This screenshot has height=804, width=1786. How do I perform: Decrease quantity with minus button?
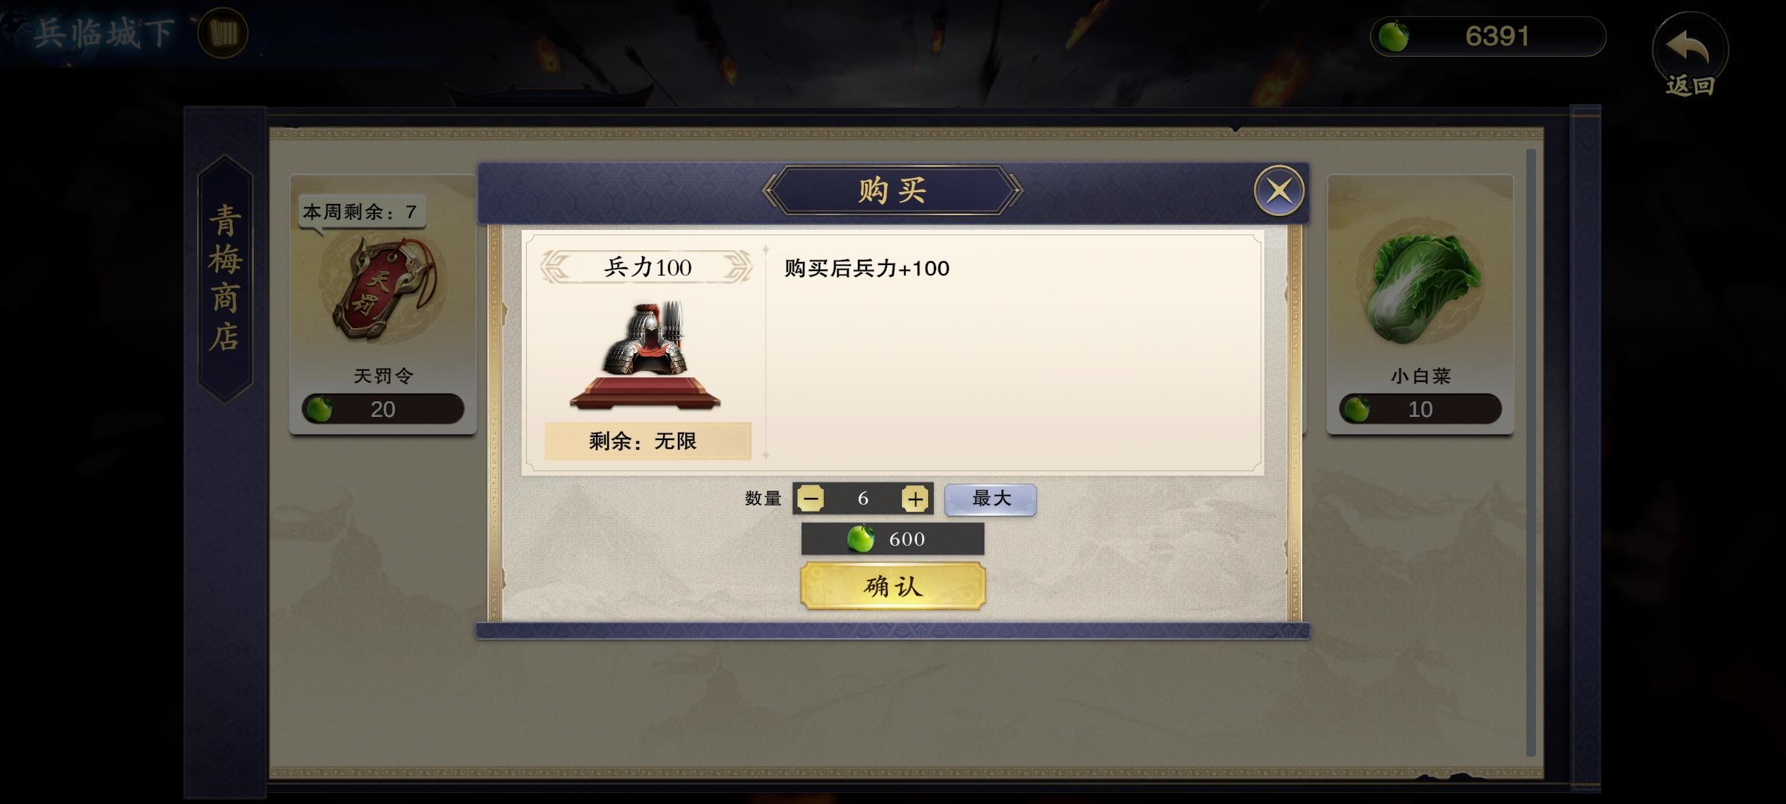[810, 499]
